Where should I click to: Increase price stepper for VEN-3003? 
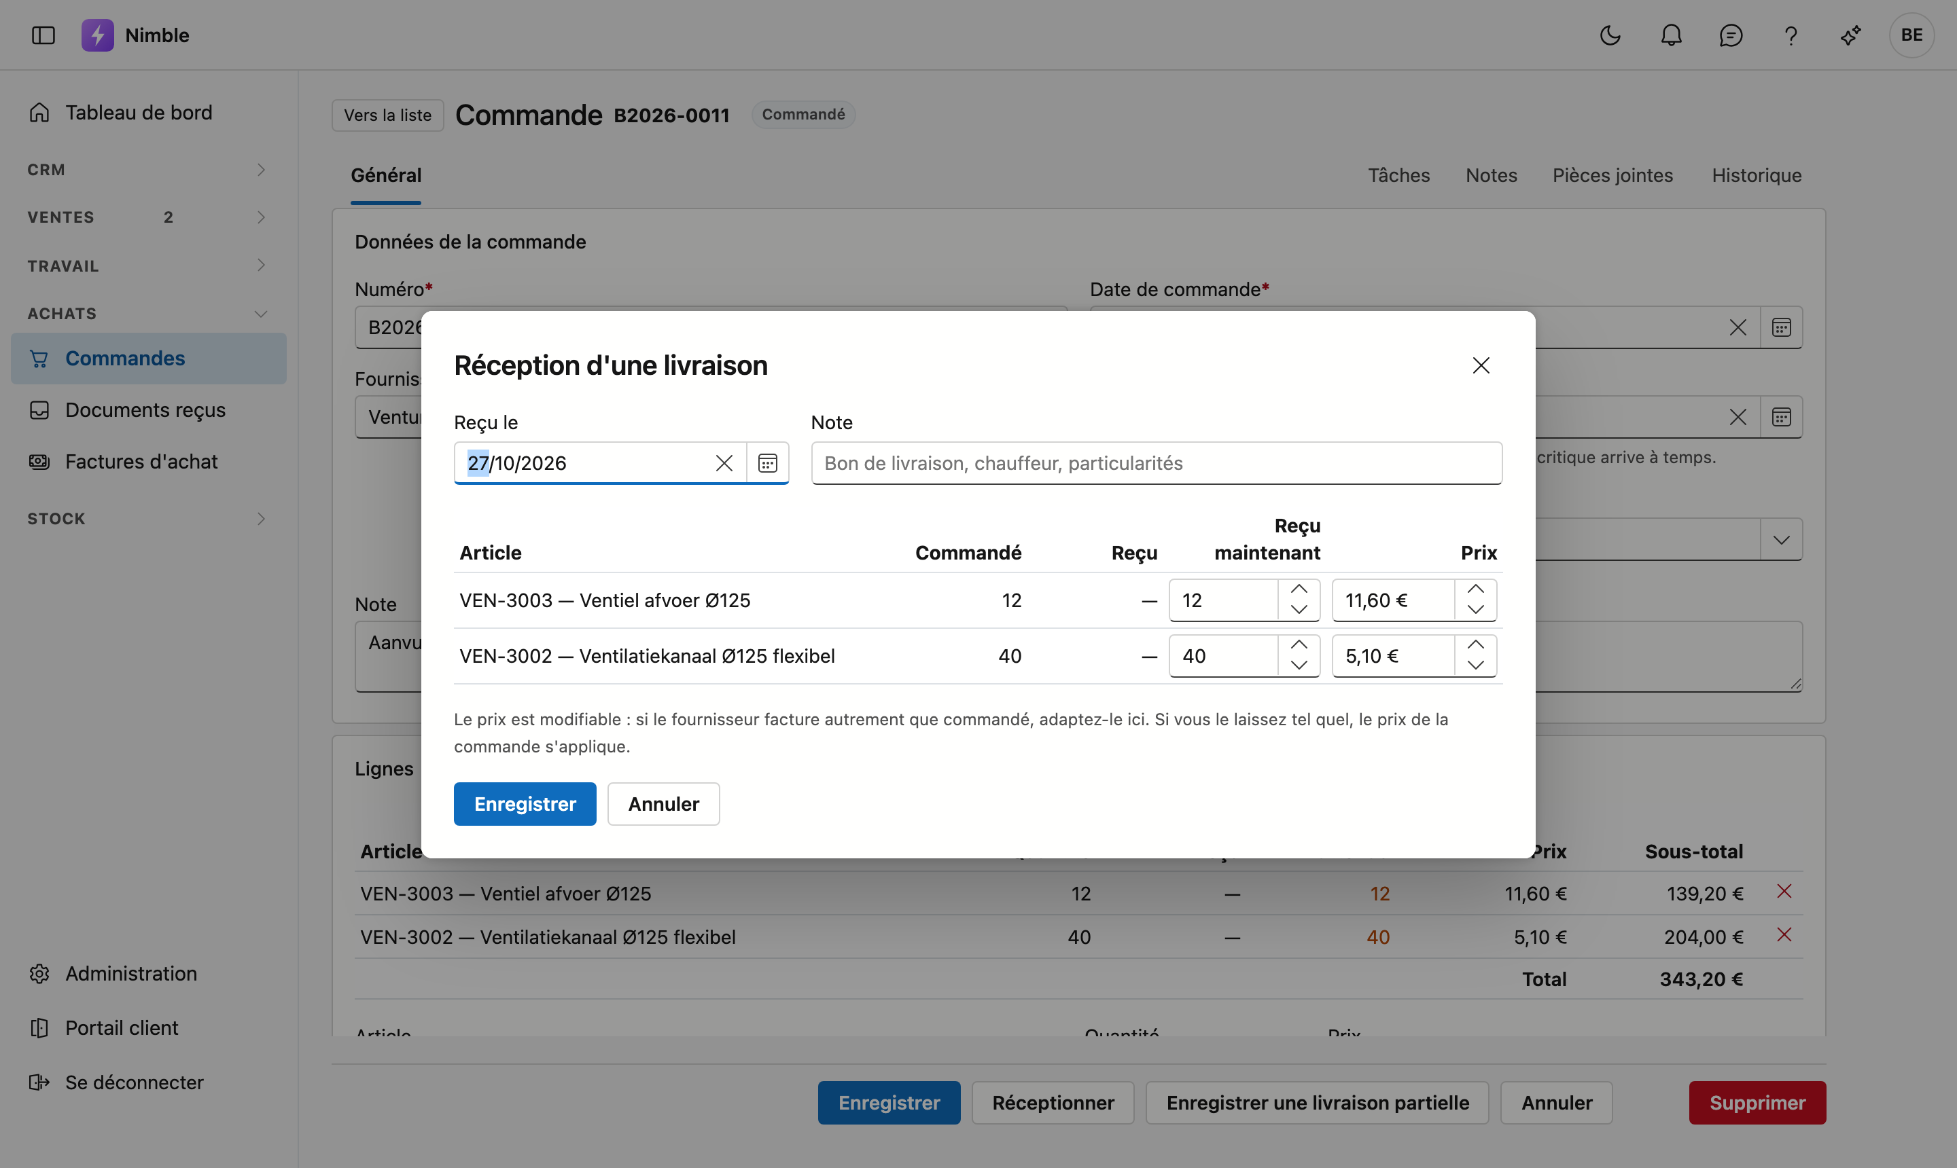coord(1475,589)
